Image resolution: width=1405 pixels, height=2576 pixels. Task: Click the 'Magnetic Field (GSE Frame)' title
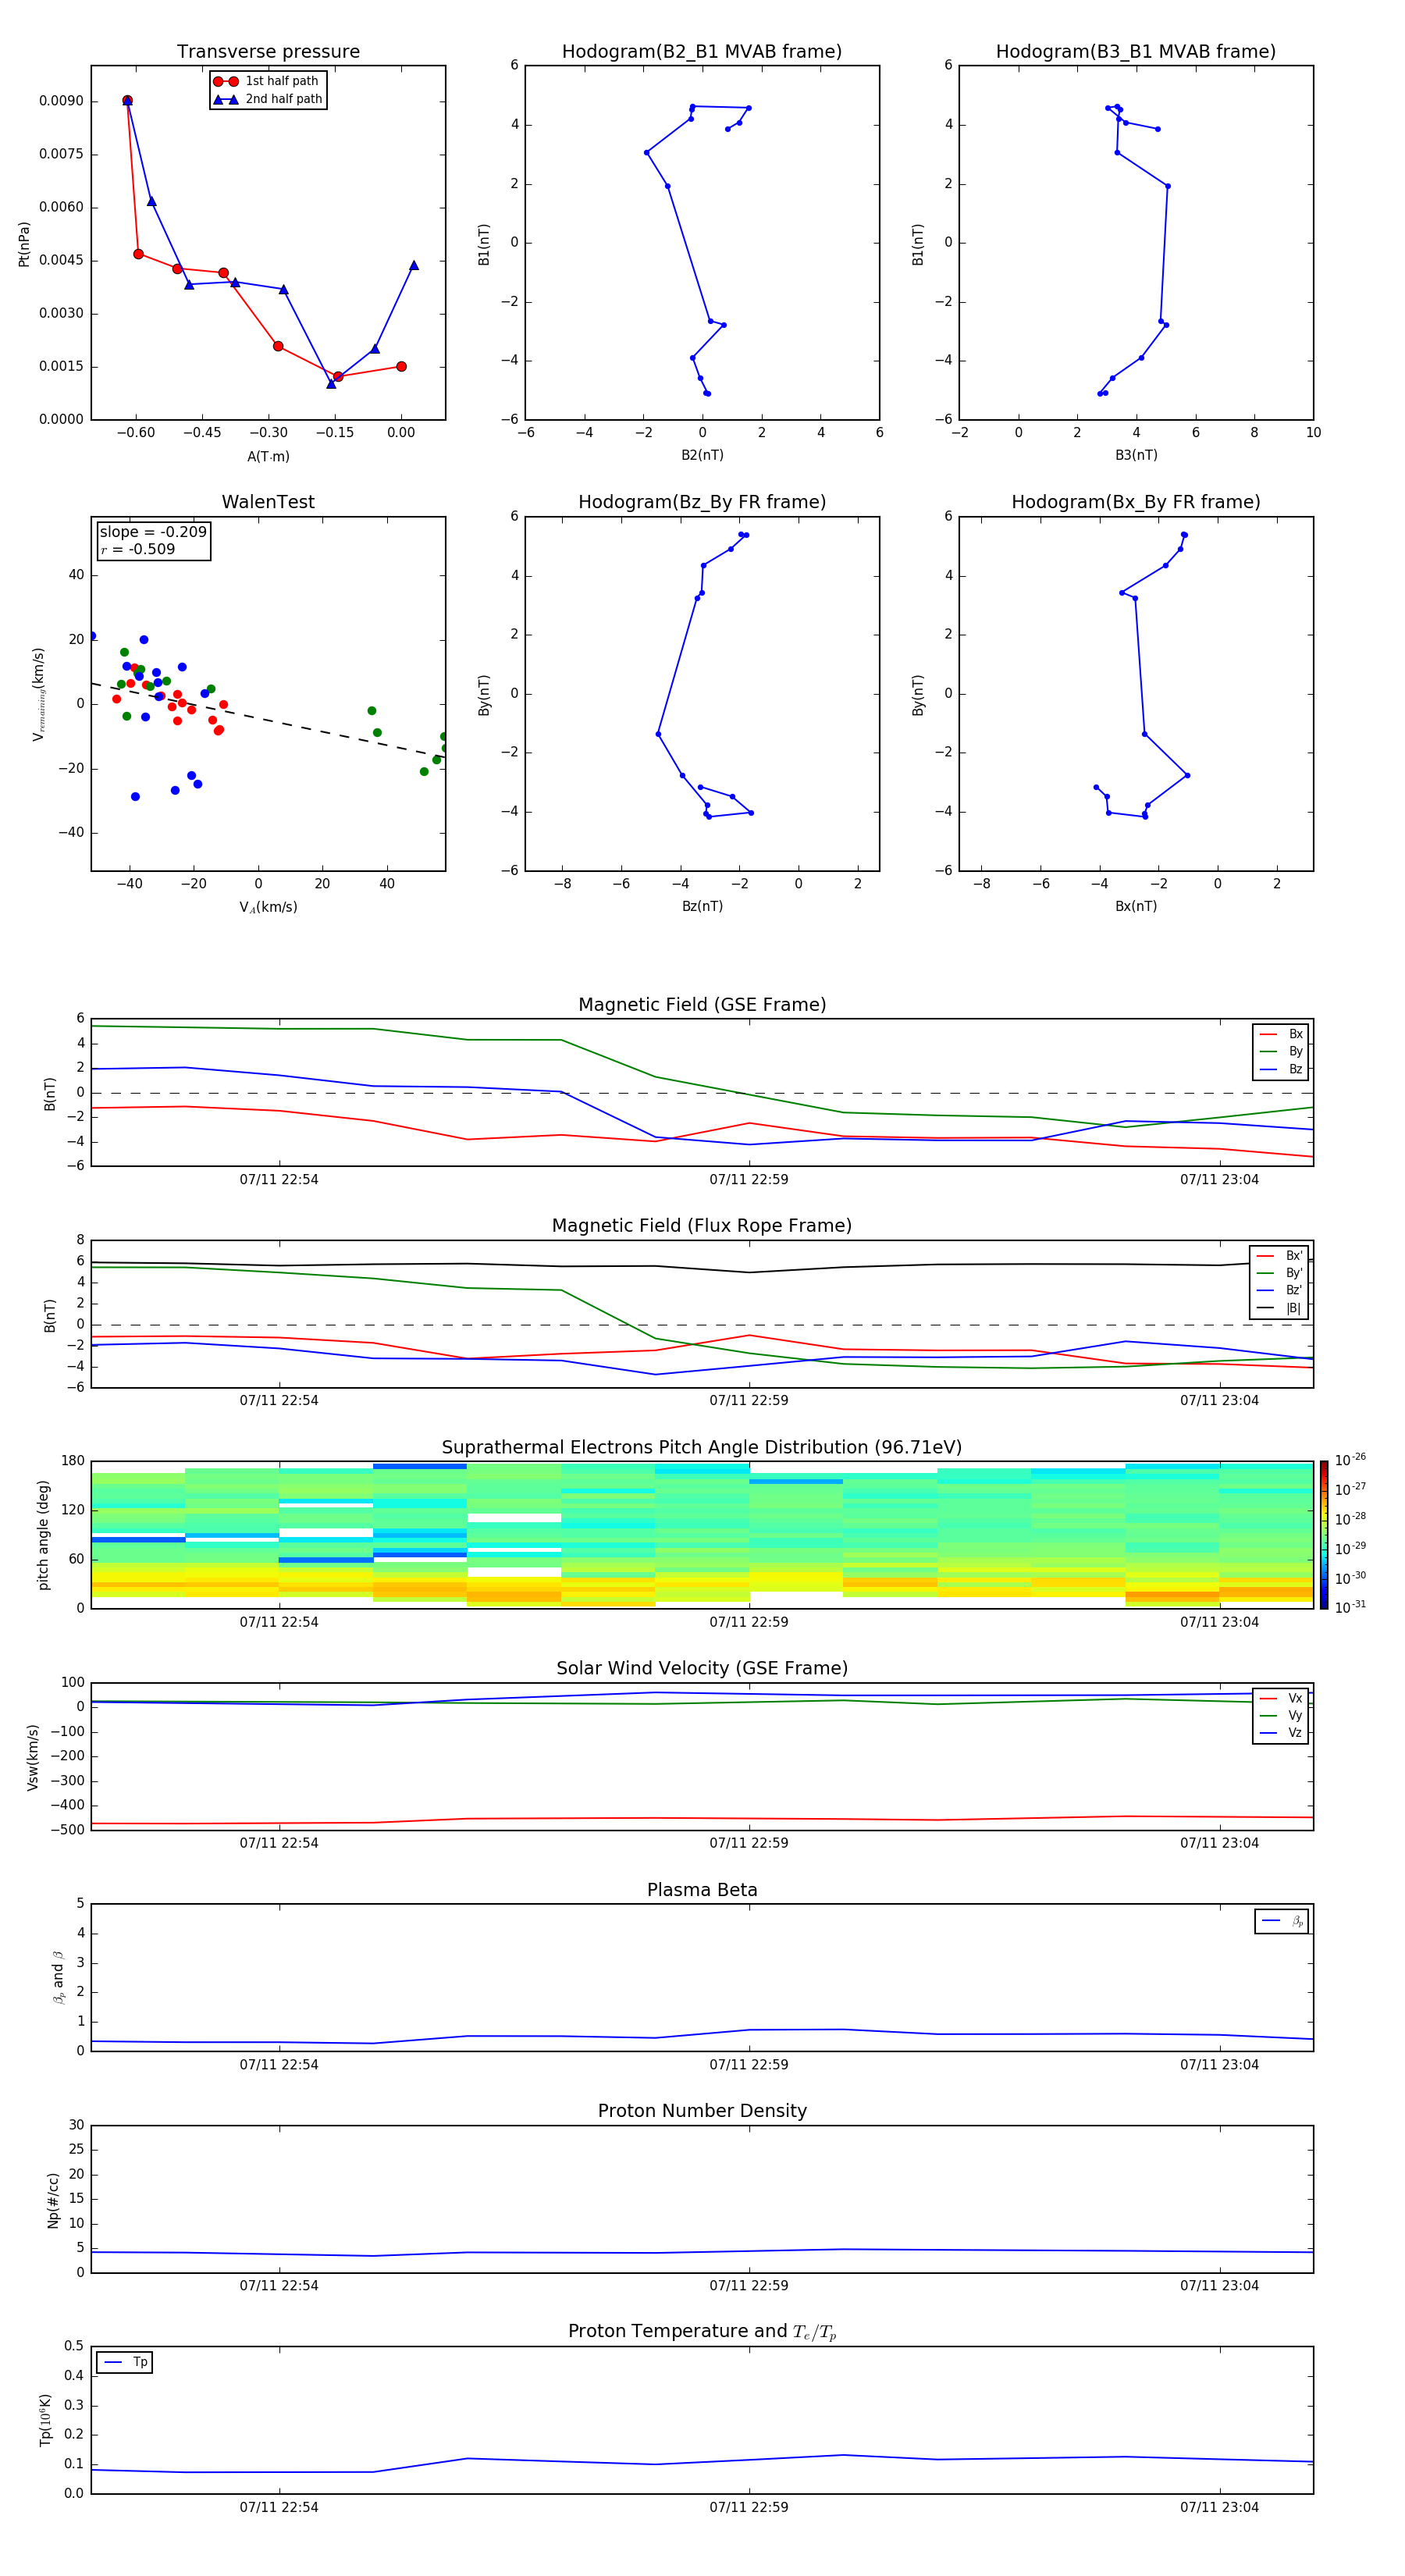tap(702, 1005)
